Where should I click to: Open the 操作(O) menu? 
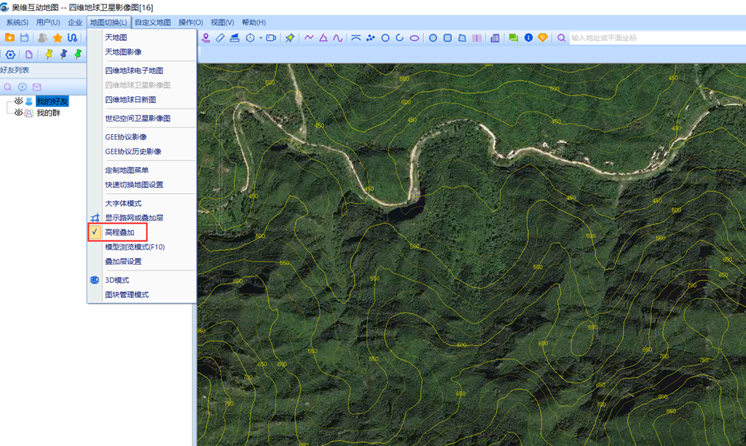190,23
